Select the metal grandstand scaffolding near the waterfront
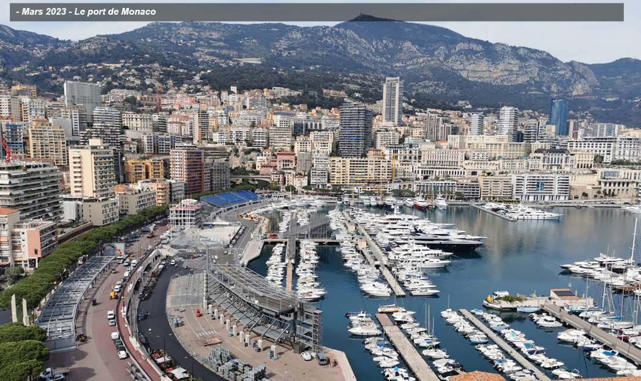Viewport: 641px width, 381px height. (263, 300)
